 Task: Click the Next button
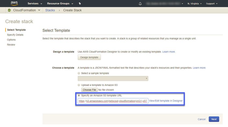(x=214, y=119)
